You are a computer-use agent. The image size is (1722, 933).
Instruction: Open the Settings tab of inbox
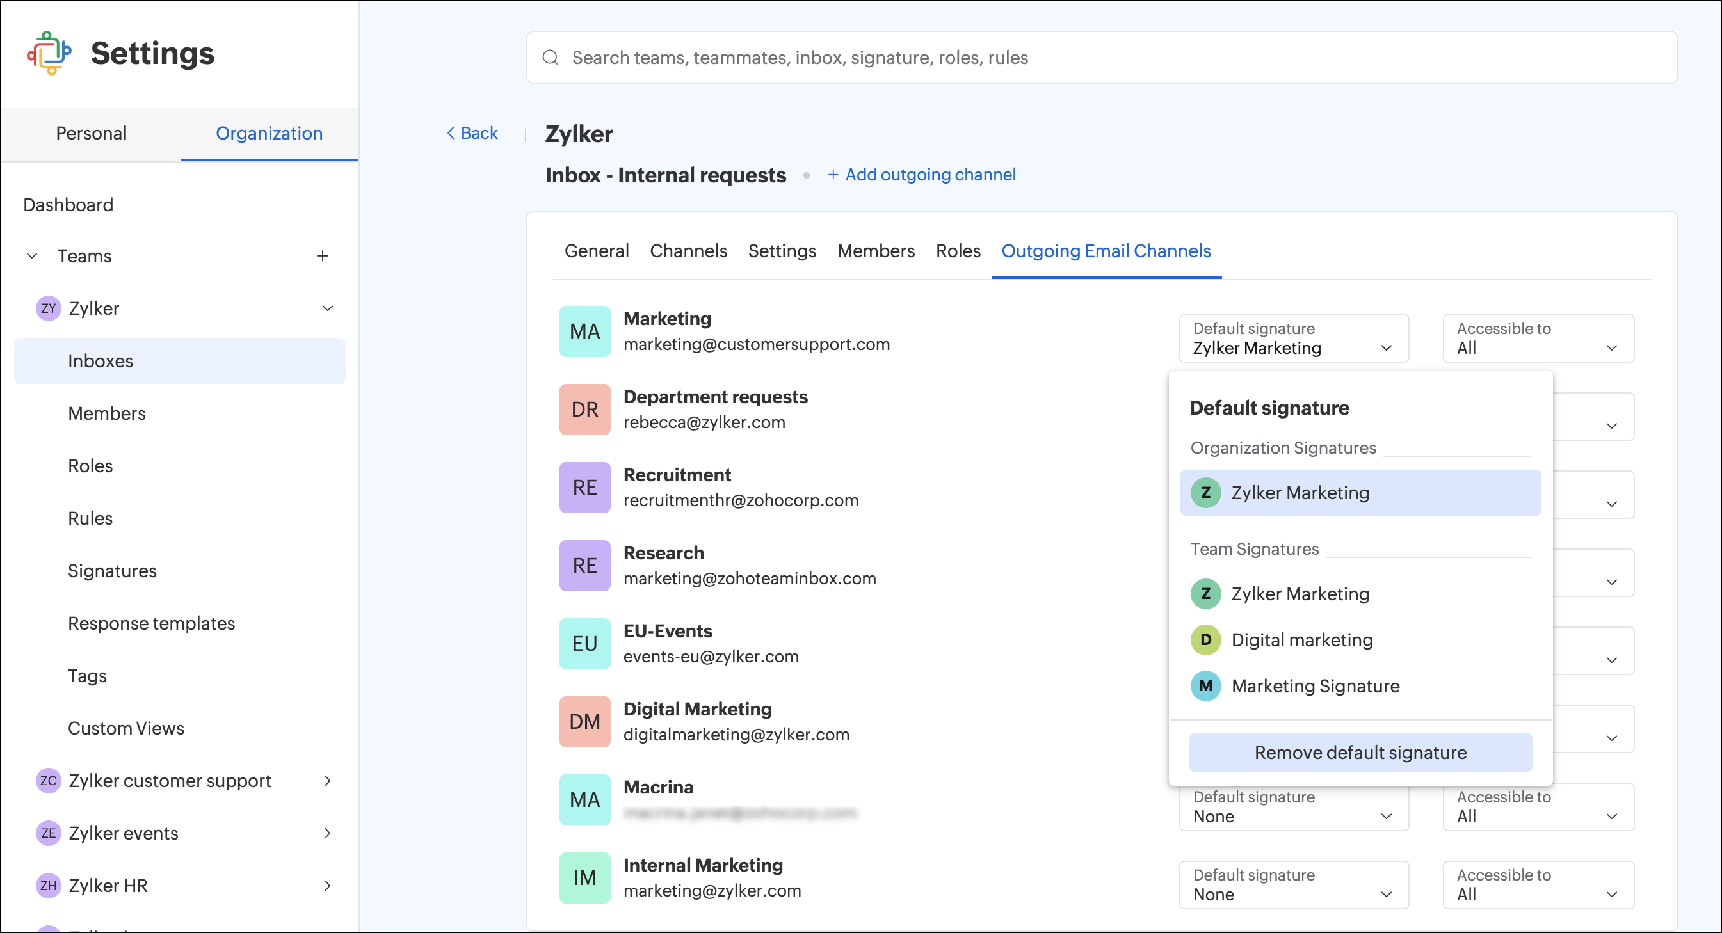click(782, 251)
